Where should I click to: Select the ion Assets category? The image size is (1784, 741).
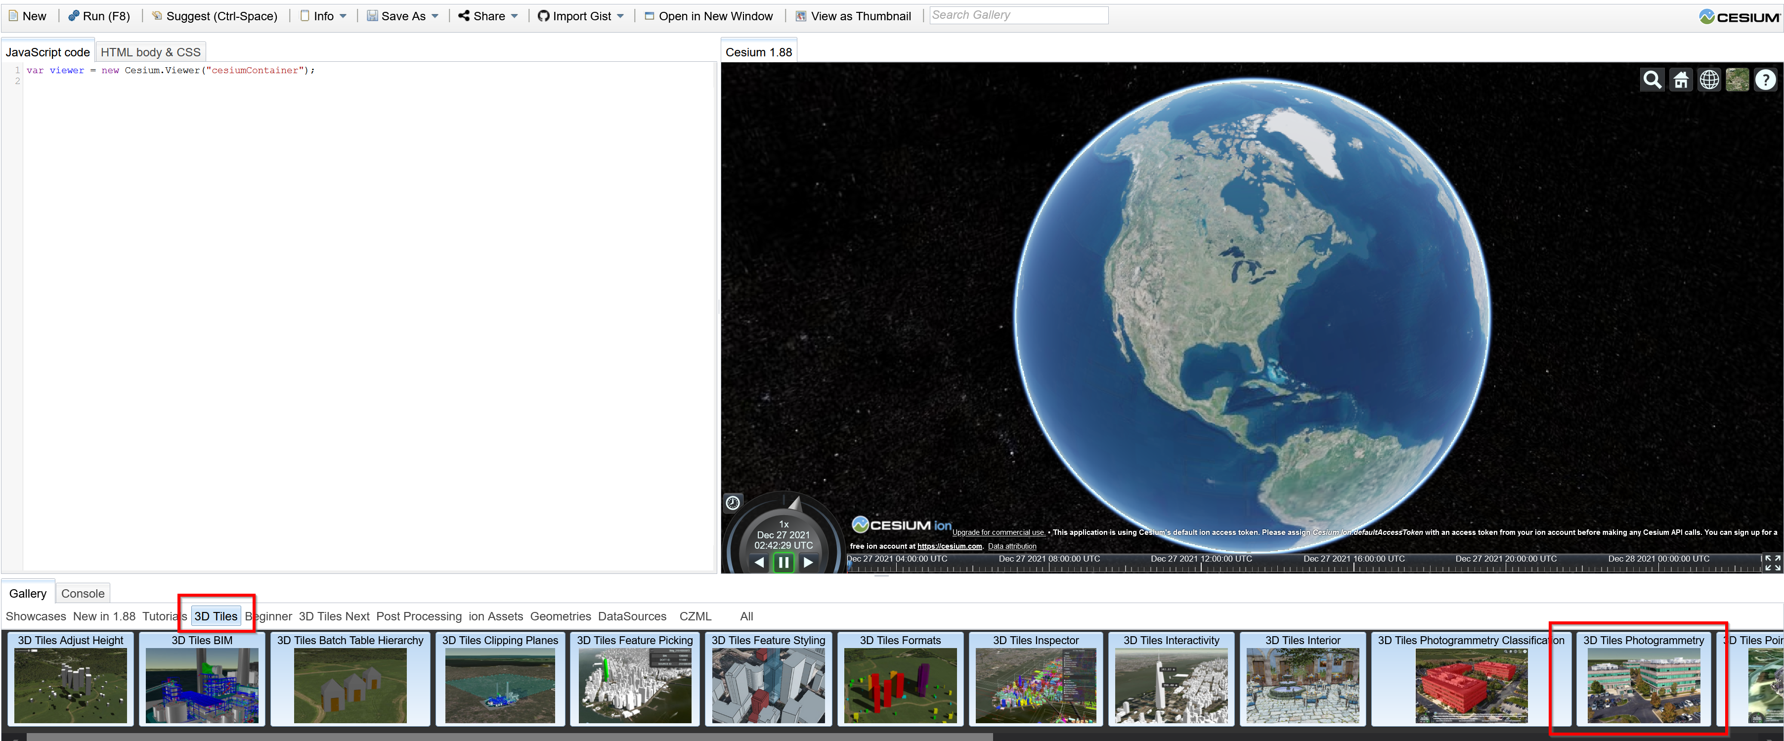tap(495, 616)
